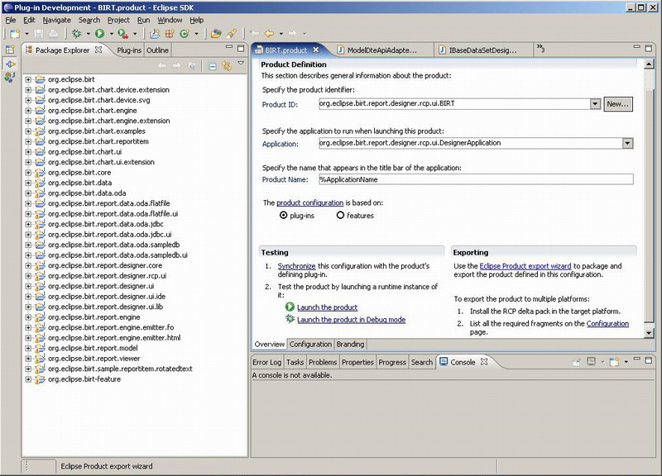The height and width of the screenshot is (476, 662).
Task: Expand the org.eclipse.birt-feature node
Action: 28,379
